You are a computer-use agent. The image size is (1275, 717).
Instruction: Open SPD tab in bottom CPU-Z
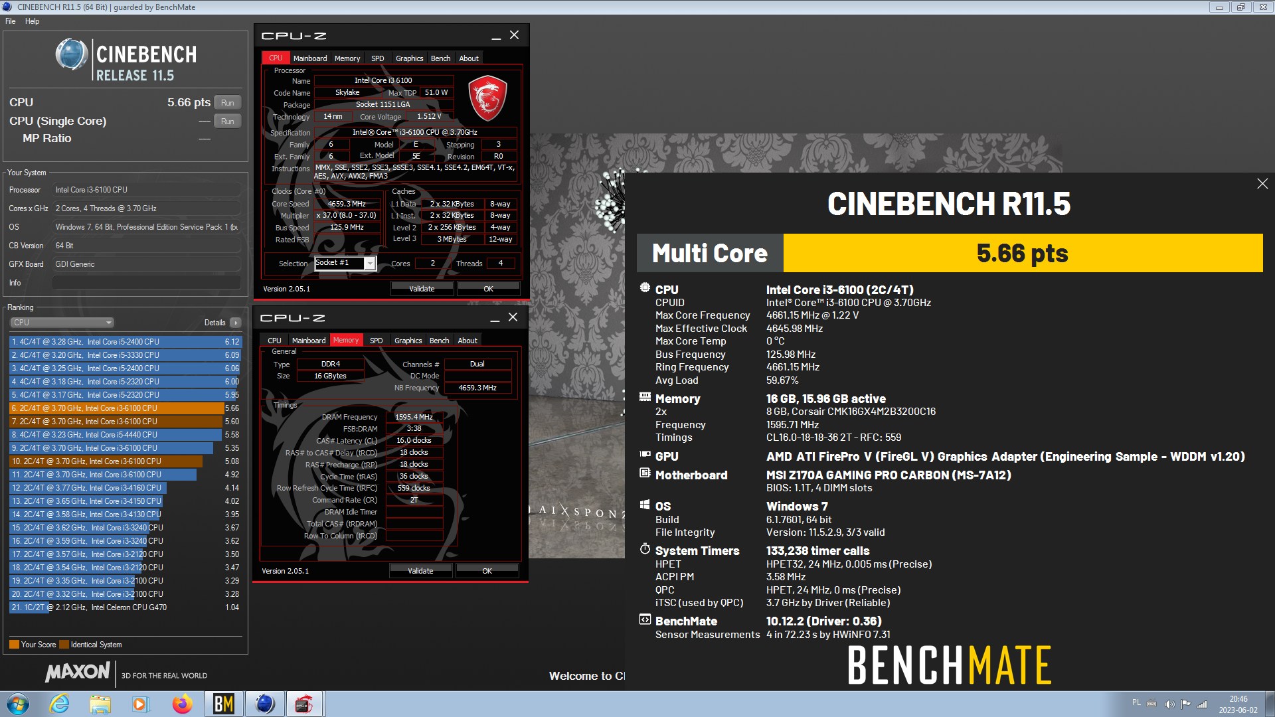[x=376, y=341]
